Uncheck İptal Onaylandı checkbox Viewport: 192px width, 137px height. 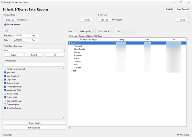tap(5, 76)
